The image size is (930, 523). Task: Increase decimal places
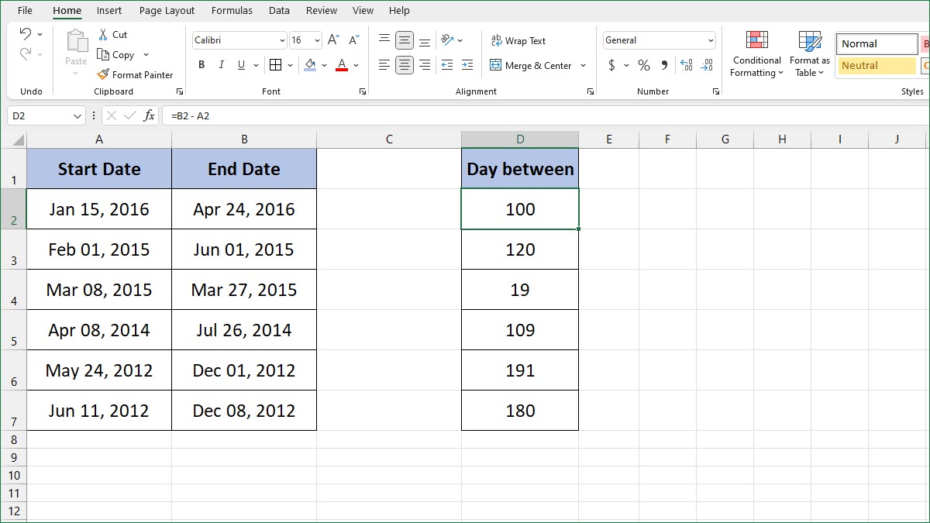686,65
